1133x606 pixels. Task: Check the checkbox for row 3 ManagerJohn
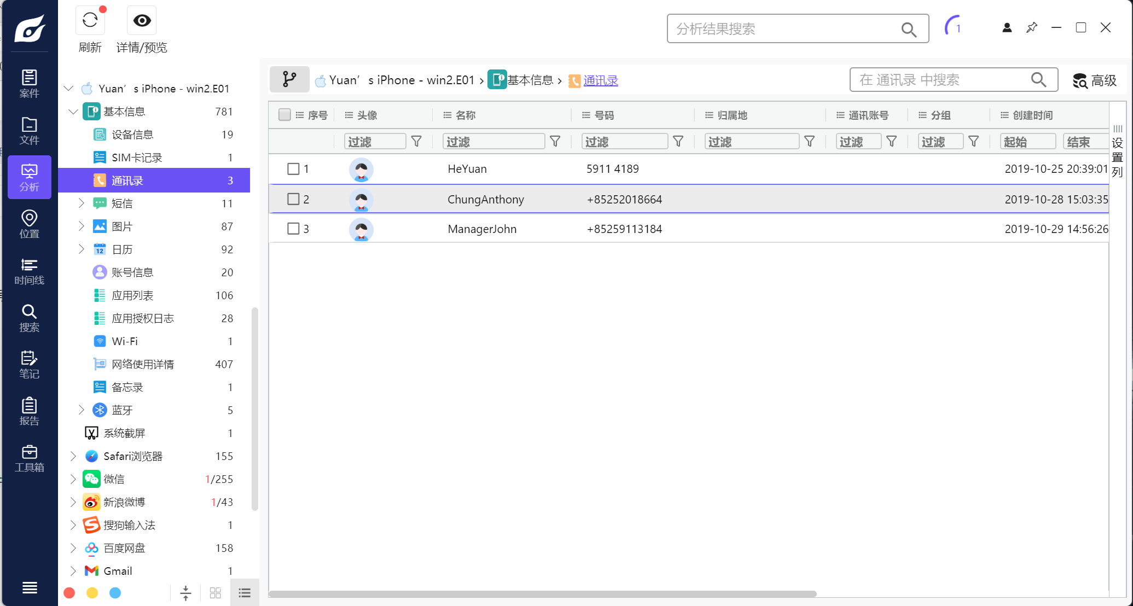pos(293,229)
